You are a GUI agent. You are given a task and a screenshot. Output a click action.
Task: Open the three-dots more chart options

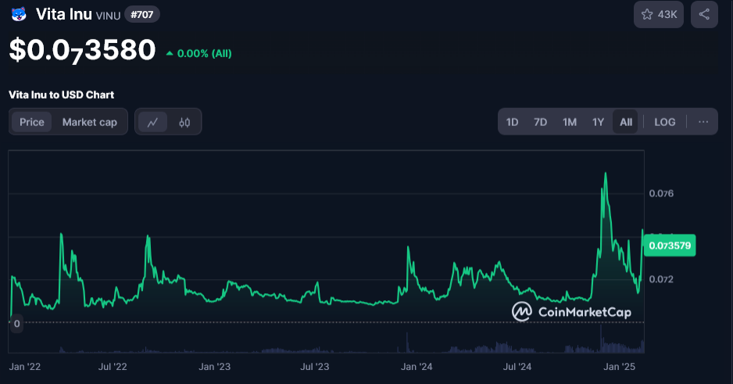(703, 122)
